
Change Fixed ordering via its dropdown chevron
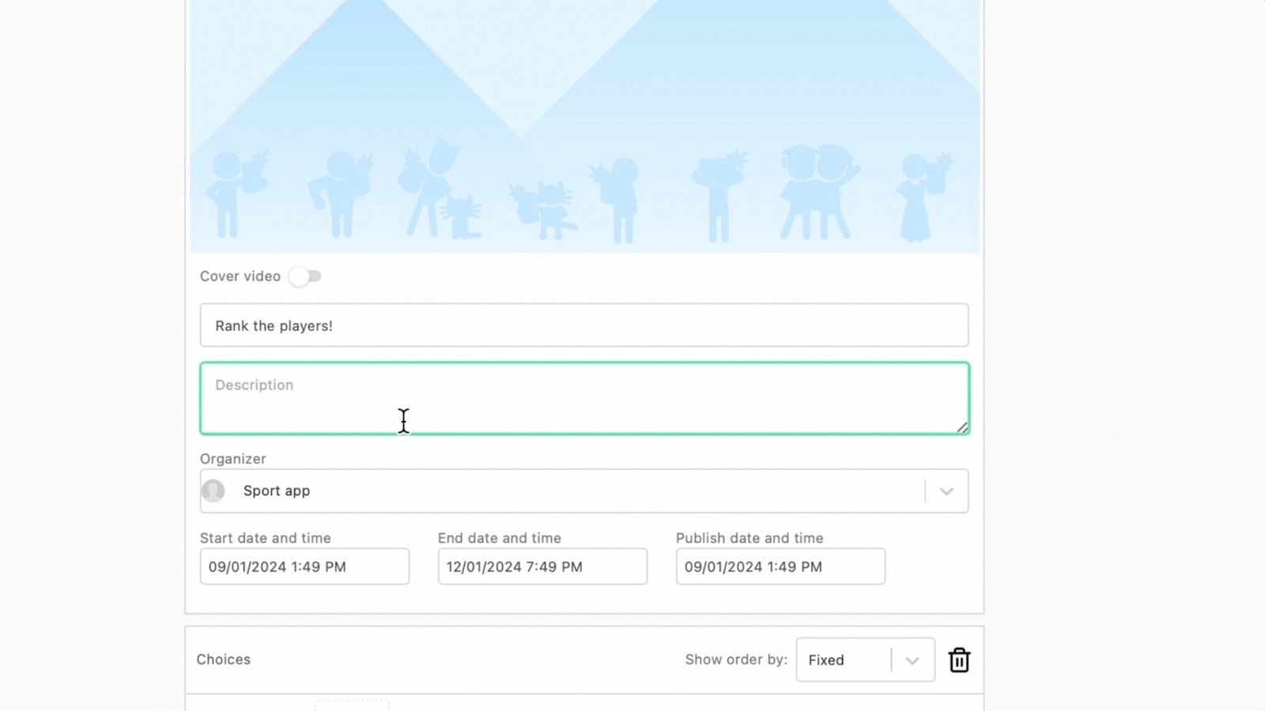(x=911, y=660)
